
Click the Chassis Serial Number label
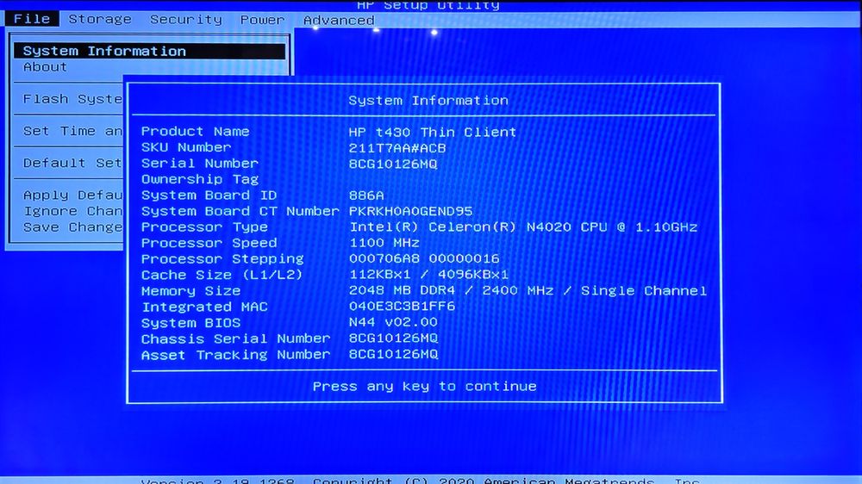(x=236, y=338)
